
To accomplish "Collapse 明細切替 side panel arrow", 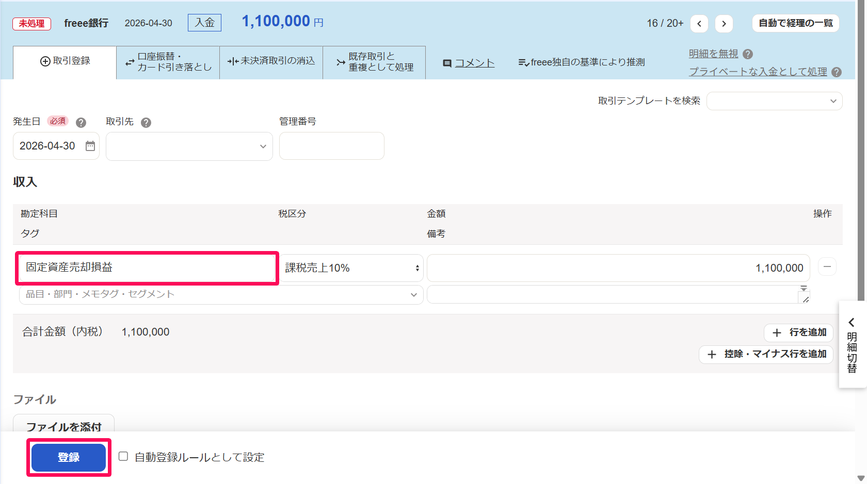I will click(852, 322).
